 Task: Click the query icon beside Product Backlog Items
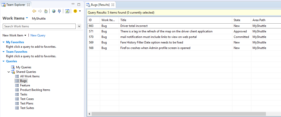(x=17, y=90)
